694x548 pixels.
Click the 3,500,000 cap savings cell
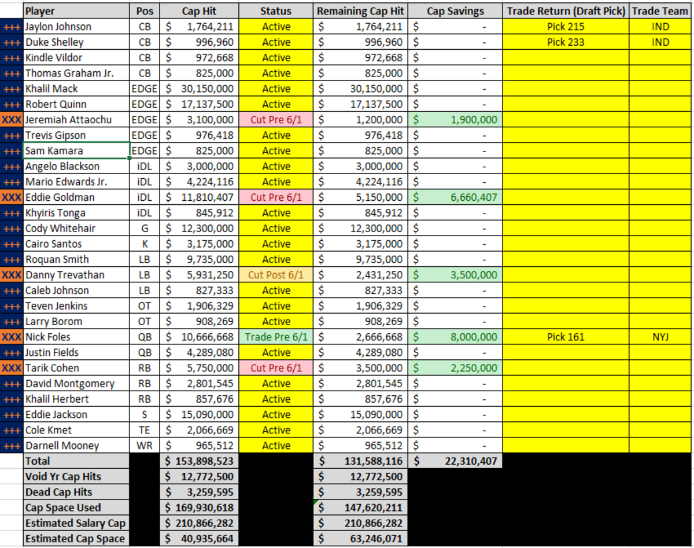[455, 275]
